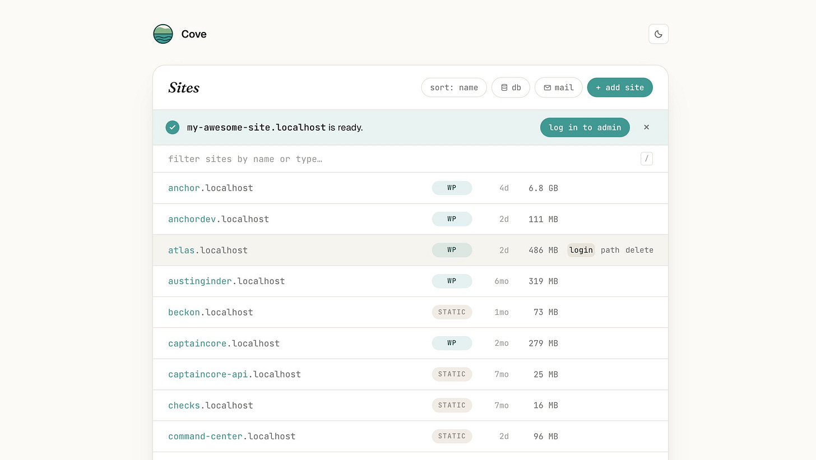
Task: Click login on the atlas row
Action: click(581, 250)
